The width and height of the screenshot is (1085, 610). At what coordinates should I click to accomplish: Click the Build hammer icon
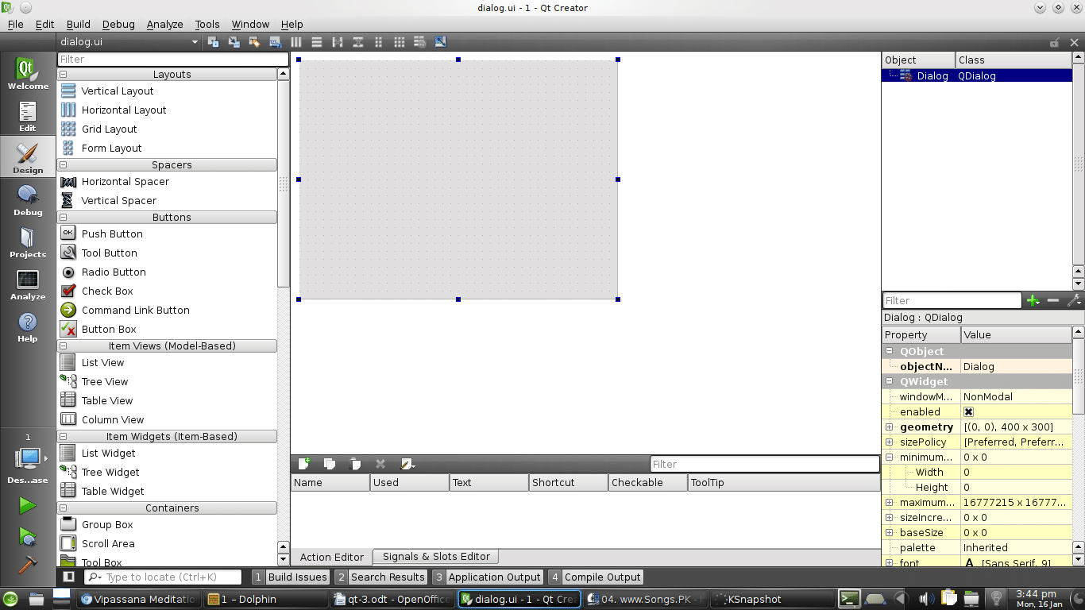tap(28, 562)
